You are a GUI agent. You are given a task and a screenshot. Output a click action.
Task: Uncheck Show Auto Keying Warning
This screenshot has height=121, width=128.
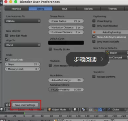coord(94,37)
